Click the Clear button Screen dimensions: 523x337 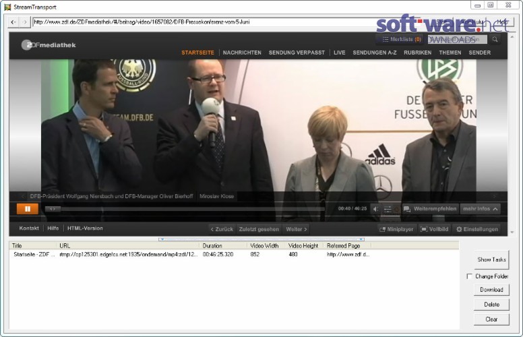[x=491, y=319]
